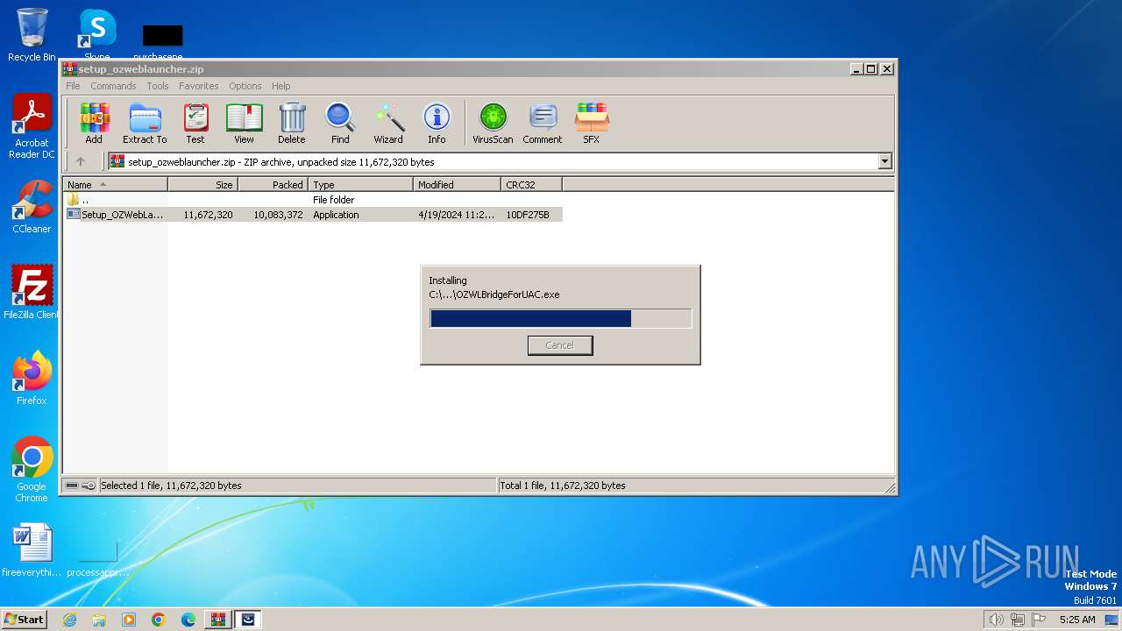Create SFX self-extracting archive
Screen dimensions: 1122x631
click(592, 124)
